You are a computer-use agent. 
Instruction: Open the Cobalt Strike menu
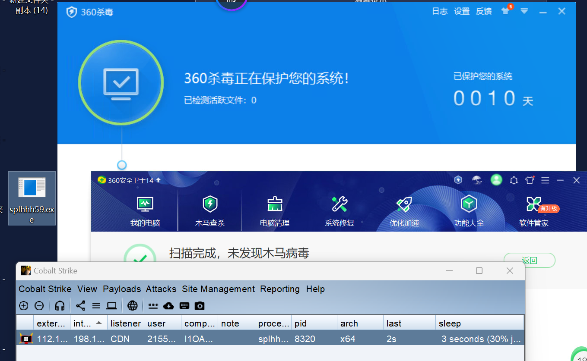(45, 289)
